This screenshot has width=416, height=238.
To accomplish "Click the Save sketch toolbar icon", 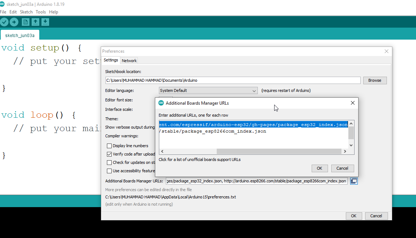I will pyautogui.click(x=45, y=22).
